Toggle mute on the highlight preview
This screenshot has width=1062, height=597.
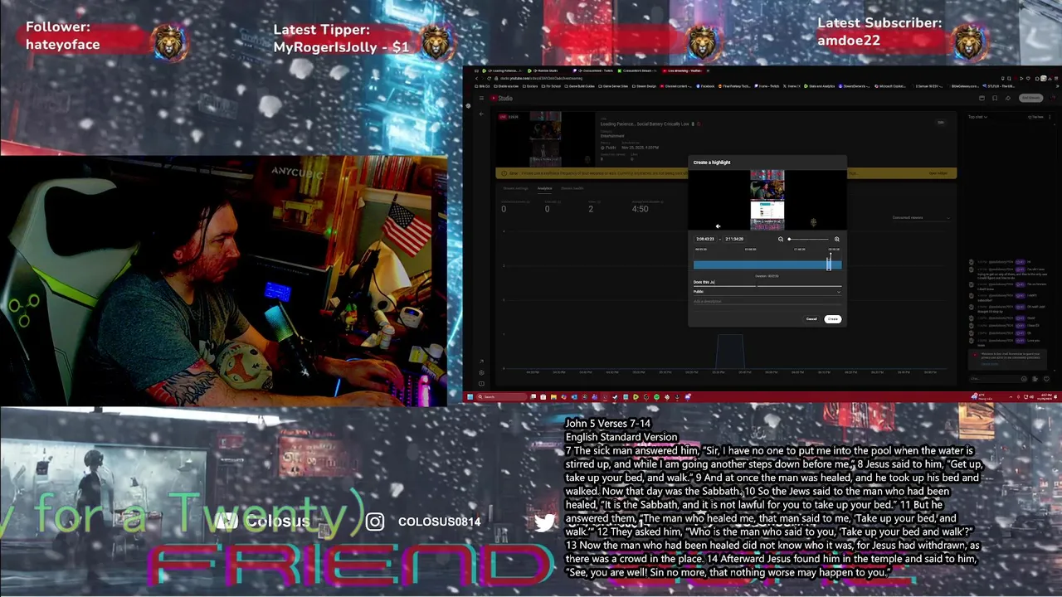[x=718, y=226]
